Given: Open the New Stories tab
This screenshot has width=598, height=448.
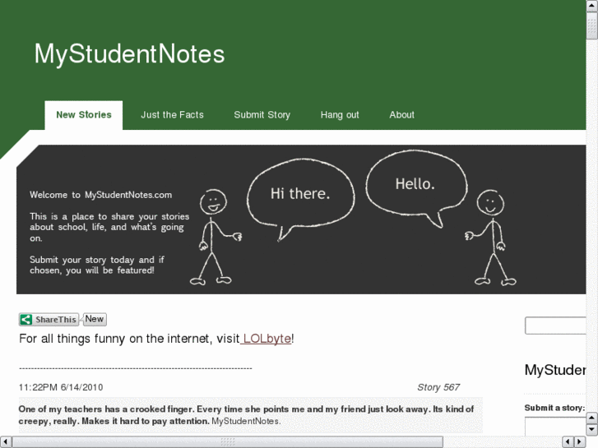Looking at the screenshot, I should click(84, 115).
